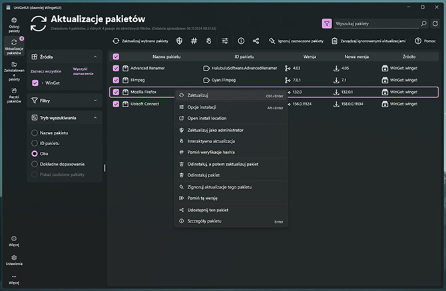Choose Open install location menu entry
Image resolution: width=446 pixels, height=291 pixels.
[231, 118]
